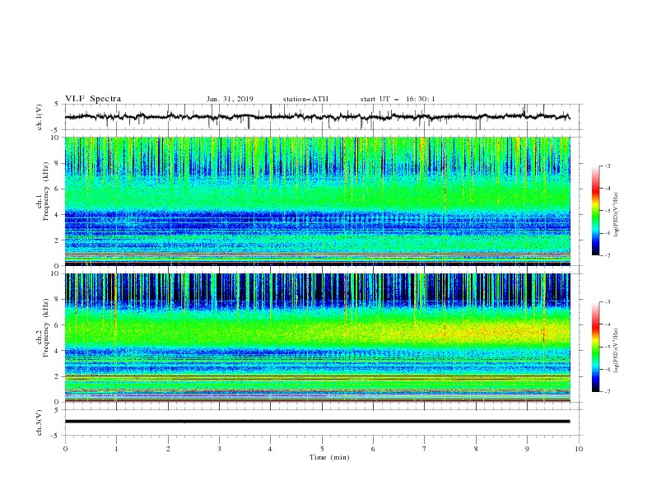Viewport: 652px width, 504px height.
Task: Click the "ch.3(V)" y-axis label
Action: click(40, 422)
